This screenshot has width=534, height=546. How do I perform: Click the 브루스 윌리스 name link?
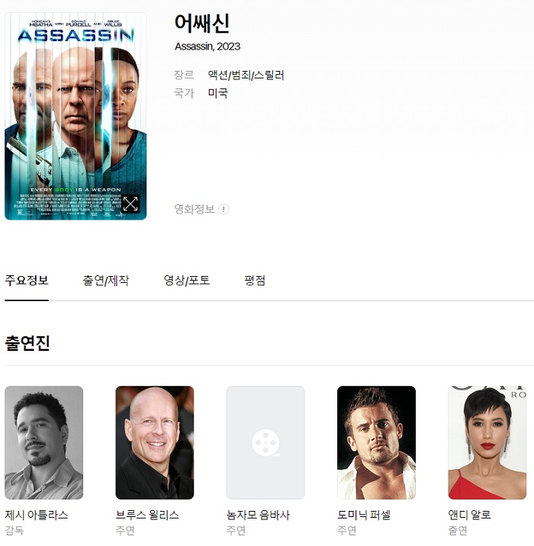pyautogui.click(x=147, y=515)
